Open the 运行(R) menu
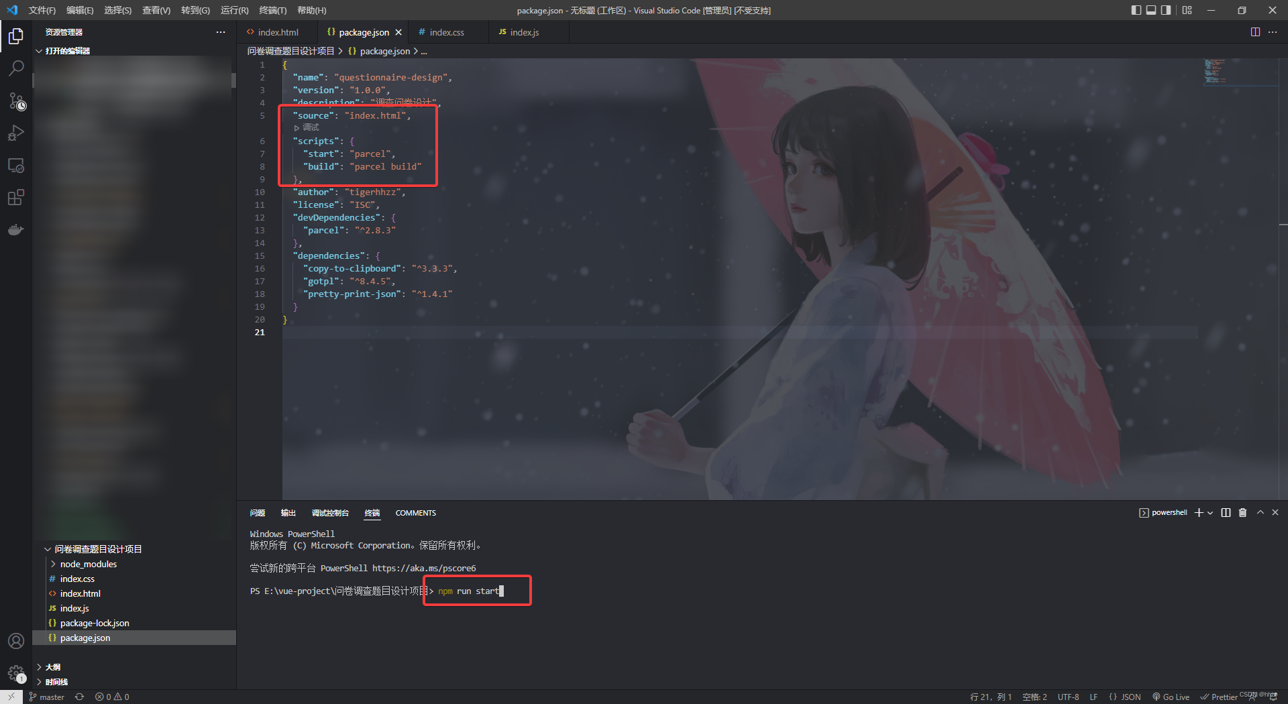Image resolution: width=1288 pixels, height=704 pixels. pos(234,10)
